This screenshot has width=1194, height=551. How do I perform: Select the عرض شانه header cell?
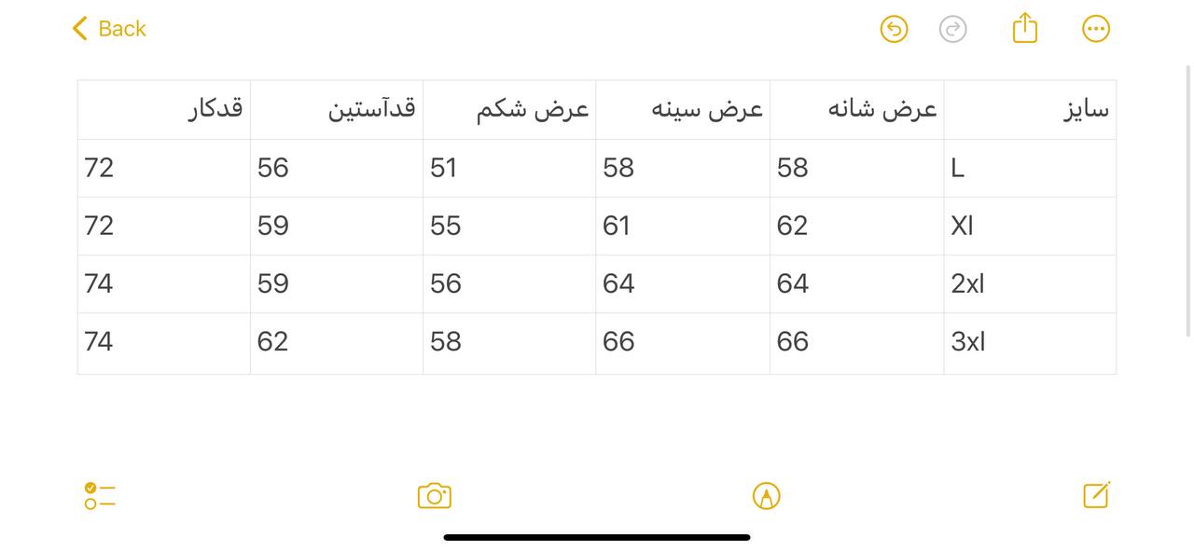pyautogui.click(x=856, y=110)
